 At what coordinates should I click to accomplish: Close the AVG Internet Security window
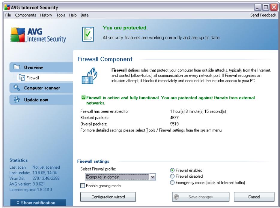[274, 8]
